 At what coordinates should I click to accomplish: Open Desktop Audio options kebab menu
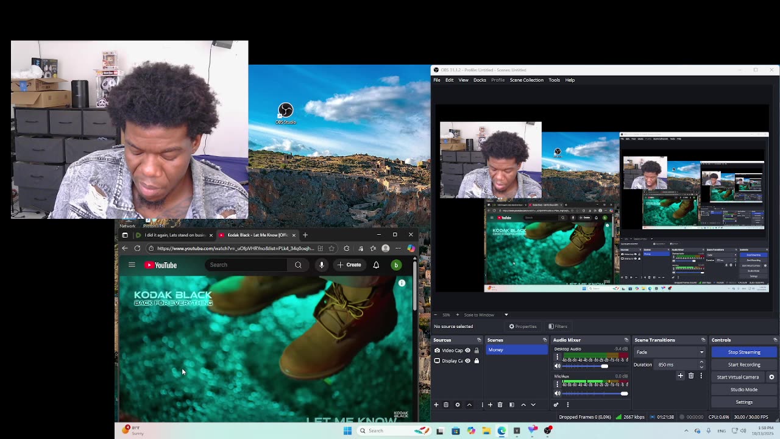[557, 357]
